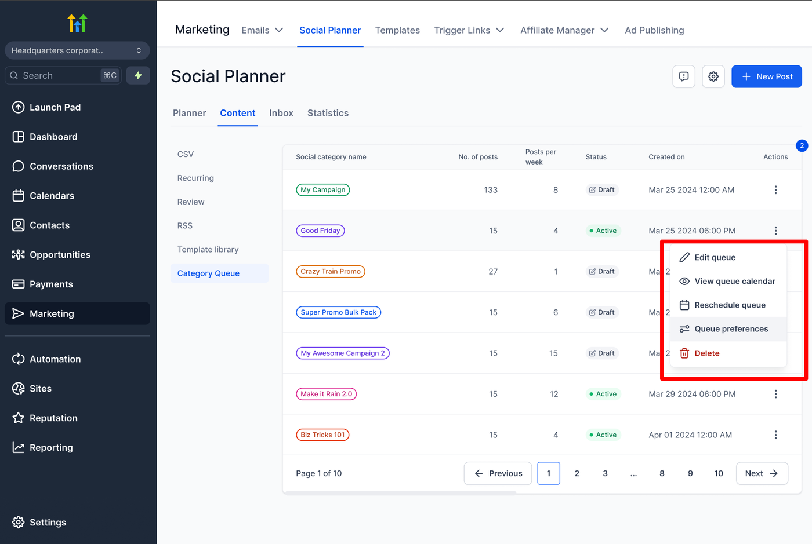
Task: Open actions menu for Biz Tricks 101
Action: (775, 435)
